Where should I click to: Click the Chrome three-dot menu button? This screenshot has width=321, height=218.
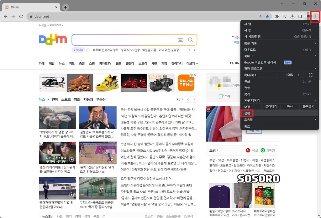point(316,17)
